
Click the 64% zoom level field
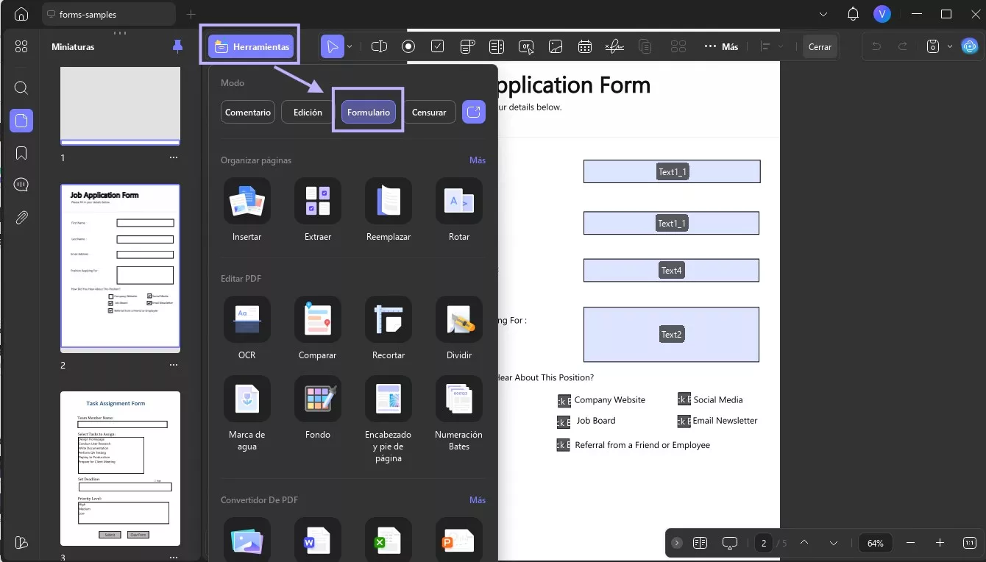coord(876,543)
